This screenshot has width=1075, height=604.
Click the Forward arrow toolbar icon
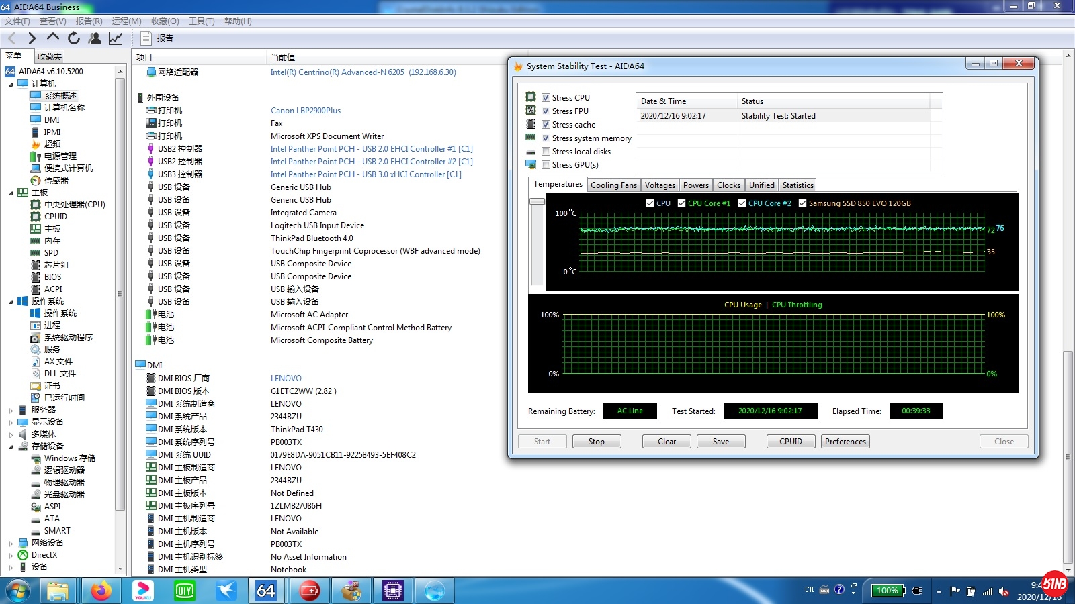(x=32, y=38)
